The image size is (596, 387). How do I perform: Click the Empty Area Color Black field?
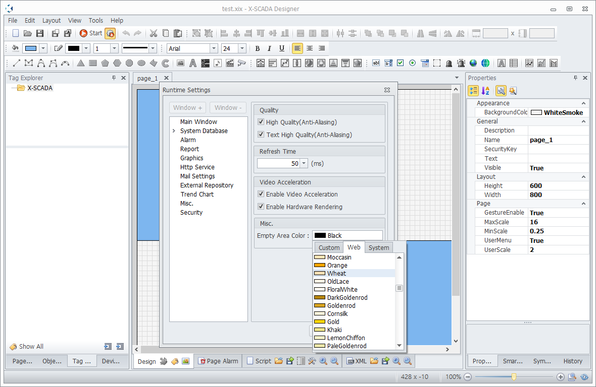tap(347, 235)
